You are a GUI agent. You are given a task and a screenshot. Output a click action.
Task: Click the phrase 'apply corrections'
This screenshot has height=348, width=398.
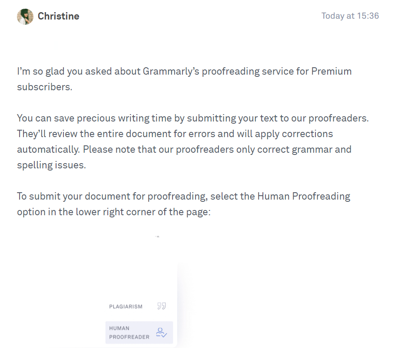[294, 134]
